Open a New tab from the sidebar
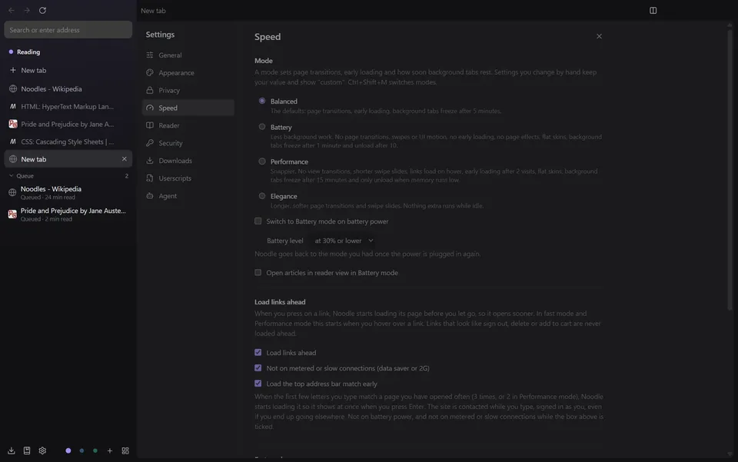Viewport: 738px width, 462px height. point(68,70)
